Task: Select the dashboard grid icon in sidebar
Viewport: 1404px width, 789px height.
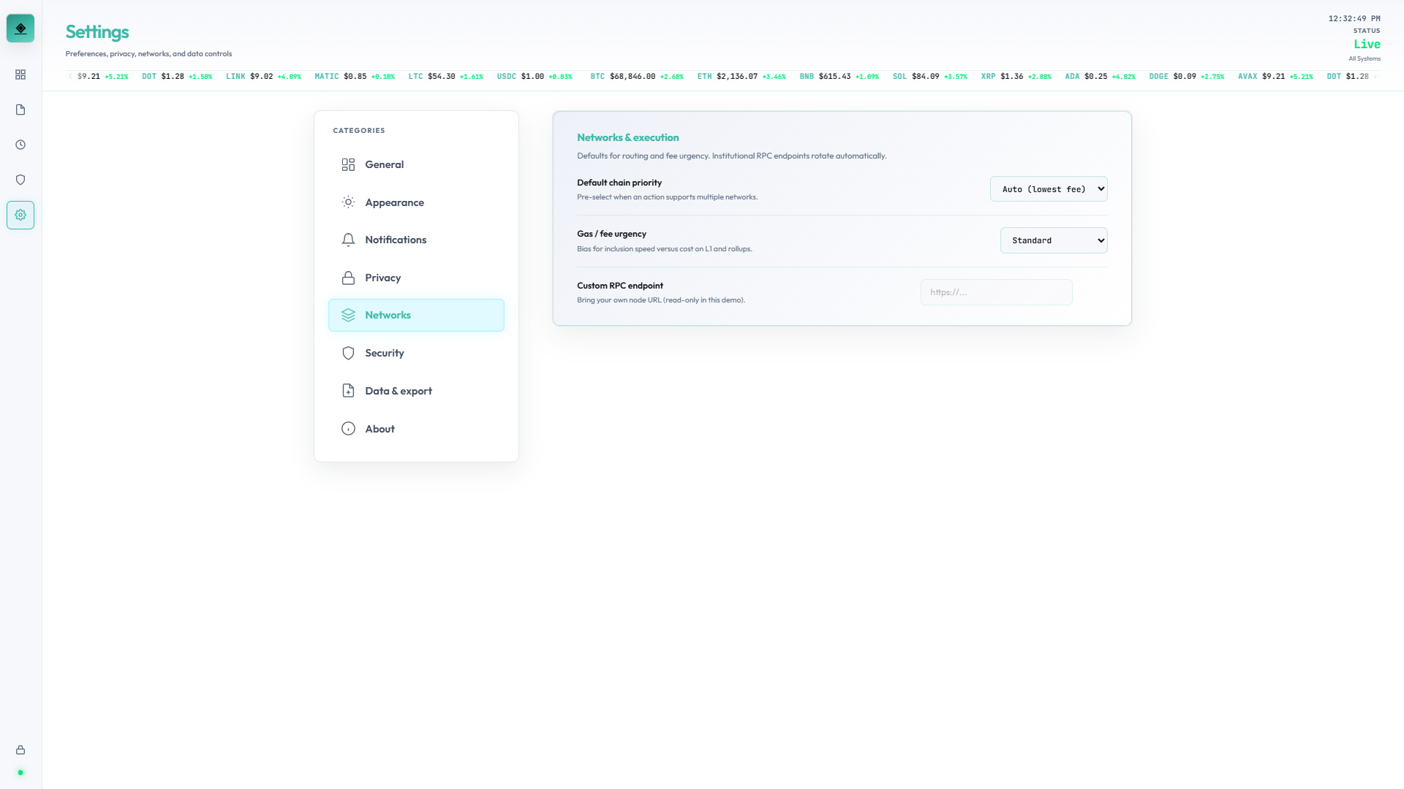Action: (x=20, y=75)
